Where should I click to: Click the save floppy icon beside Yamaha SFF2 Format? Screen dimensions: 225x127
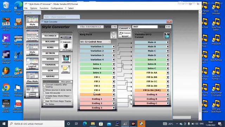[x=167, y=35]
